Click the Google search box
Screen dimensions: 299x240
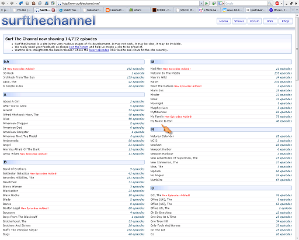[x=246, y=4]
